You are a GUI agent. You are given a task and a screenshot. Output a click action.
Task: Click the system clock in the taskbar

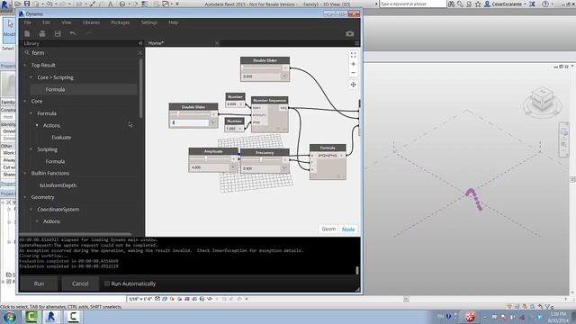tap(559, 317)
